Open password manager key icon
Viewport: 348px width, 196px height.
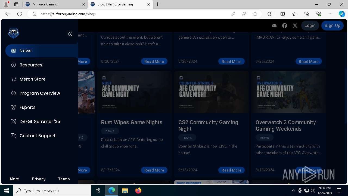coord(233,14)
